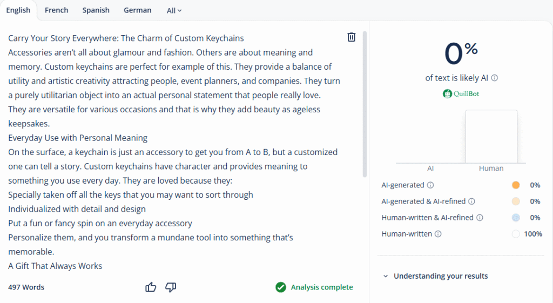The height and width of the screenshot is (303, 553).
Task: Click info icon beside AI-generated & AI-refined
Action: pos(471,201)
